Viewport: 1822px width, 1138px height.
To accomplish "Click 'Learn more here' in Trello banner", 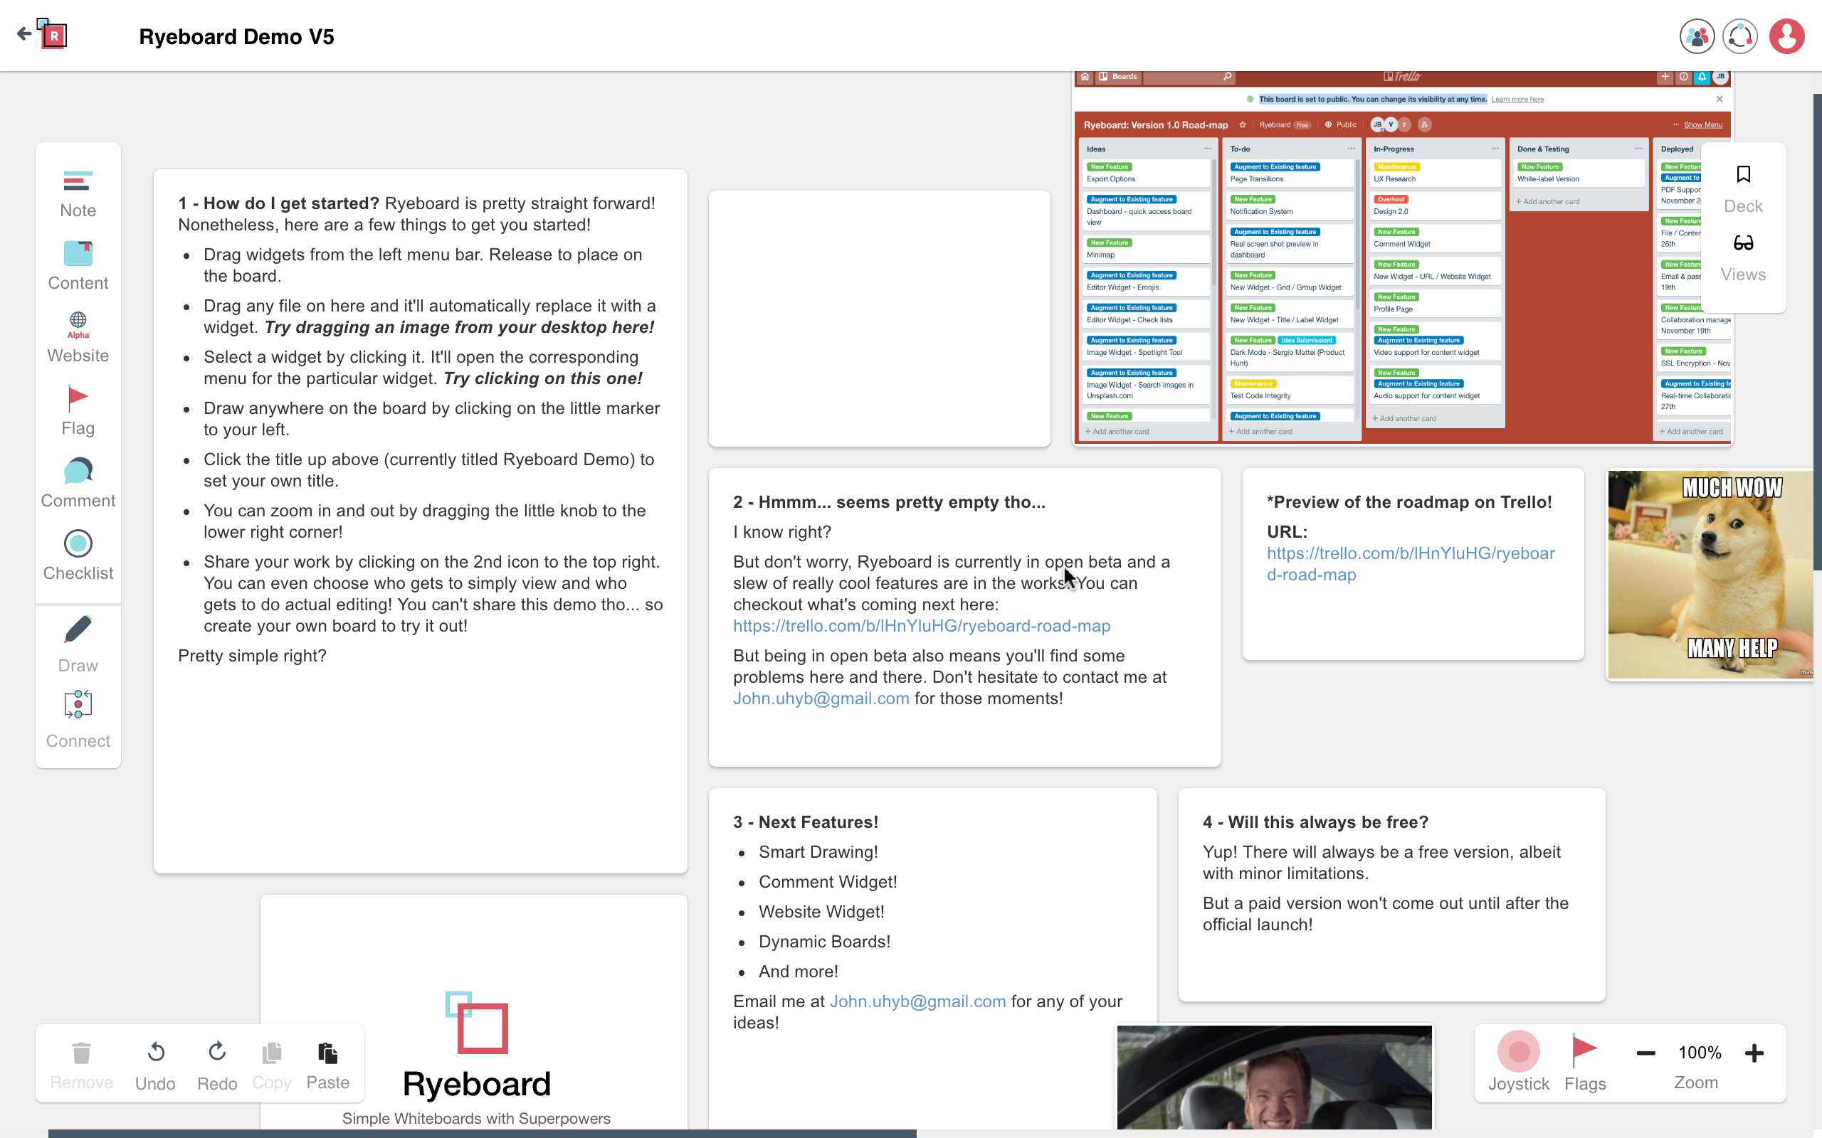I will point(1517,100).
